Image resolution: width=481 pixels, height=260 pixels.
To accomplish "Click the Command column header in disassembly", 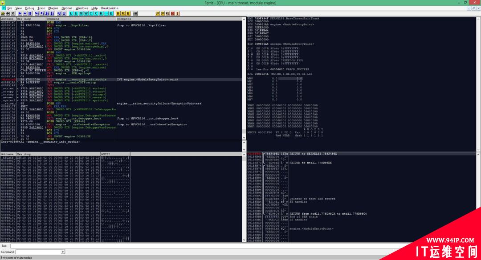I will [81, 19].
